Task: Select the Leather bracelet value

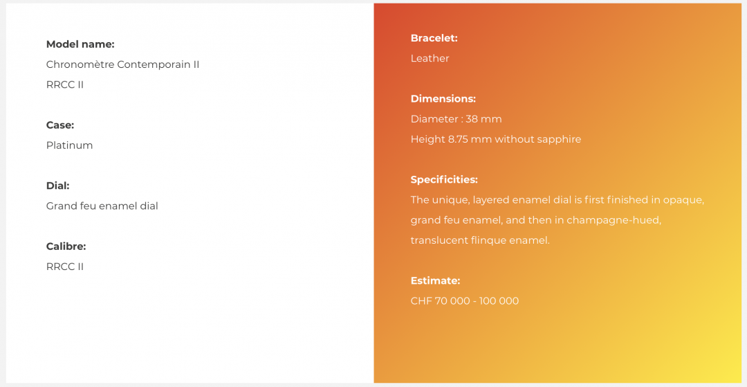Action: [430, 58]
